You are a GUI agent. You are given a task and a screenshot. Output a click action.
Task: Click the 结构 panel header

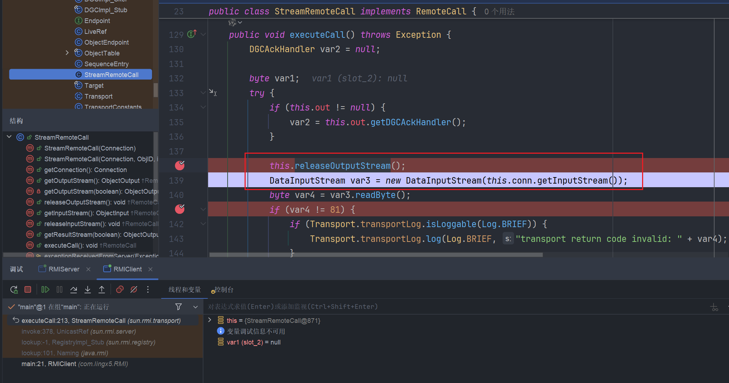coord(16,121)
